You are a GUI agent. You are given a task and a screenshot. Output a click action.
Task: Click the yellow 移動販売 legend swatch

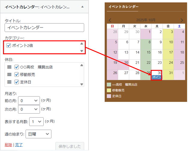(x=109, y=90)
